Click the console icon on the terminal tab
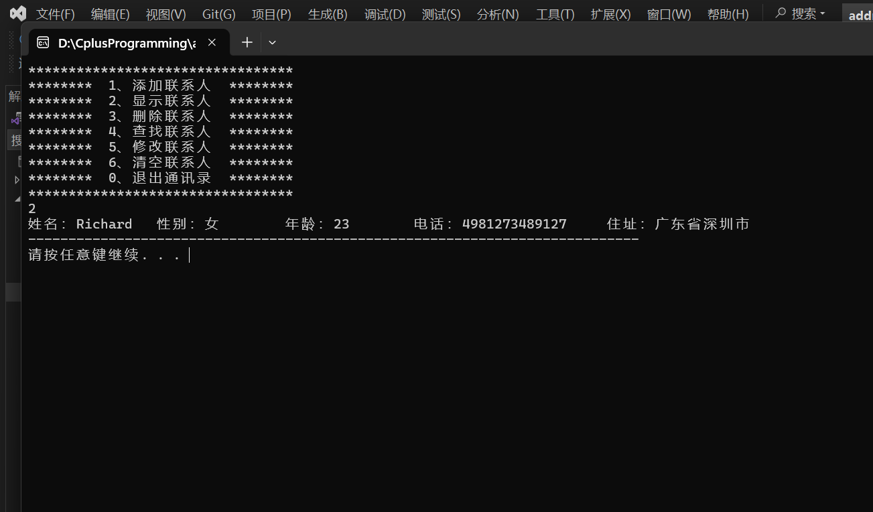Viewport: 873px width, 512px height. [43, 43]
